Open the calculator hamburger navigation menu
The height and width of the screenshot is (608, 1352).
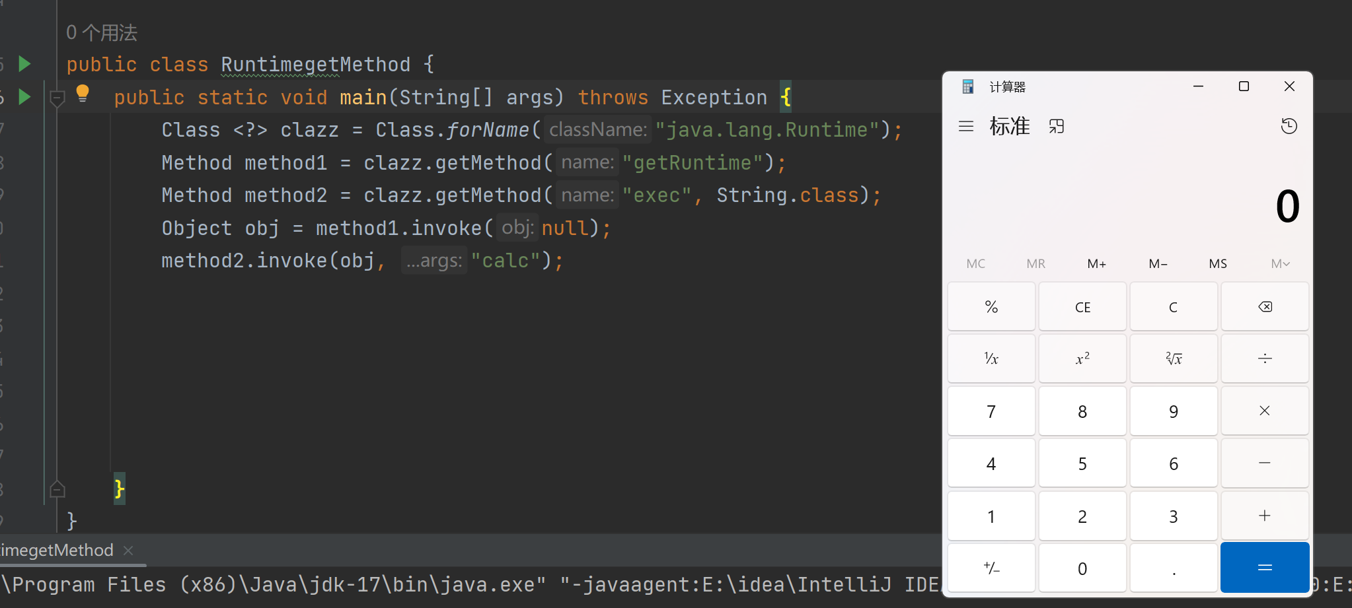pyautogui.click(x=965, y=126)
